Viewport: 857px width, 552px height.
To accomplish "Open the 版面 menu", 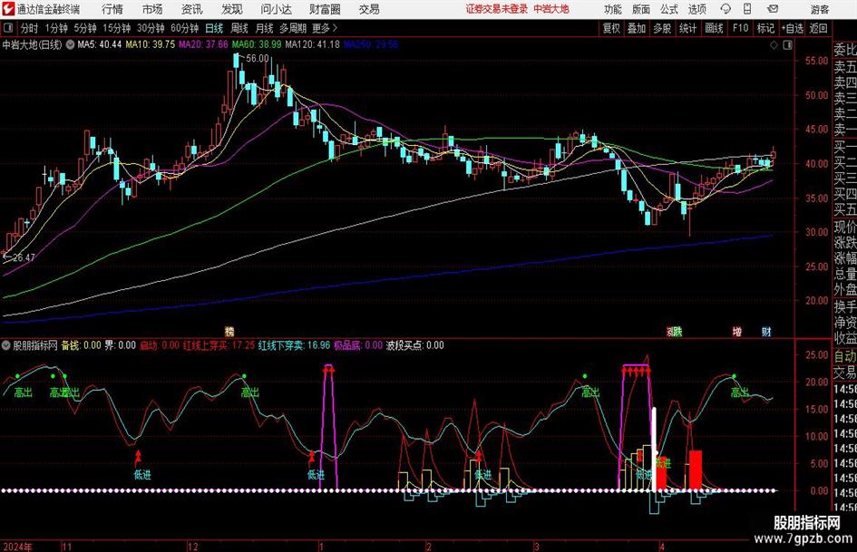I will pos(641,9).
